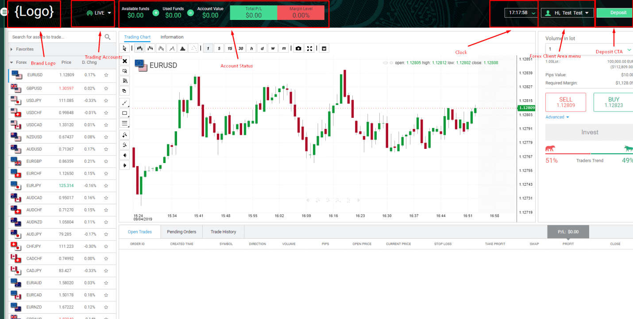
Task: Open the LIVE trading account dropdown
Action: [x=99, y=13]
